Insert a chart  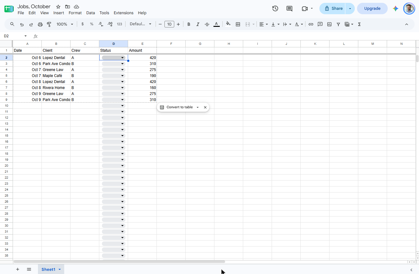coord(329,24)
